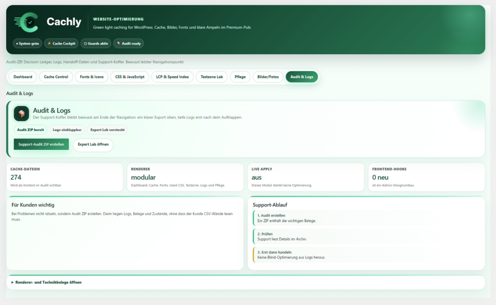Click the CACHE-DATEIEN card label
Viewport: 496px width, 305px height.
pos(25,169)
